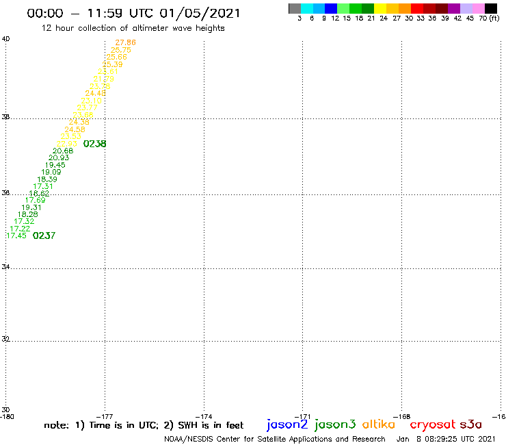Select the wave height reading 25.39
This screenshot has height=445, width=506.
(x=112, y=64)
